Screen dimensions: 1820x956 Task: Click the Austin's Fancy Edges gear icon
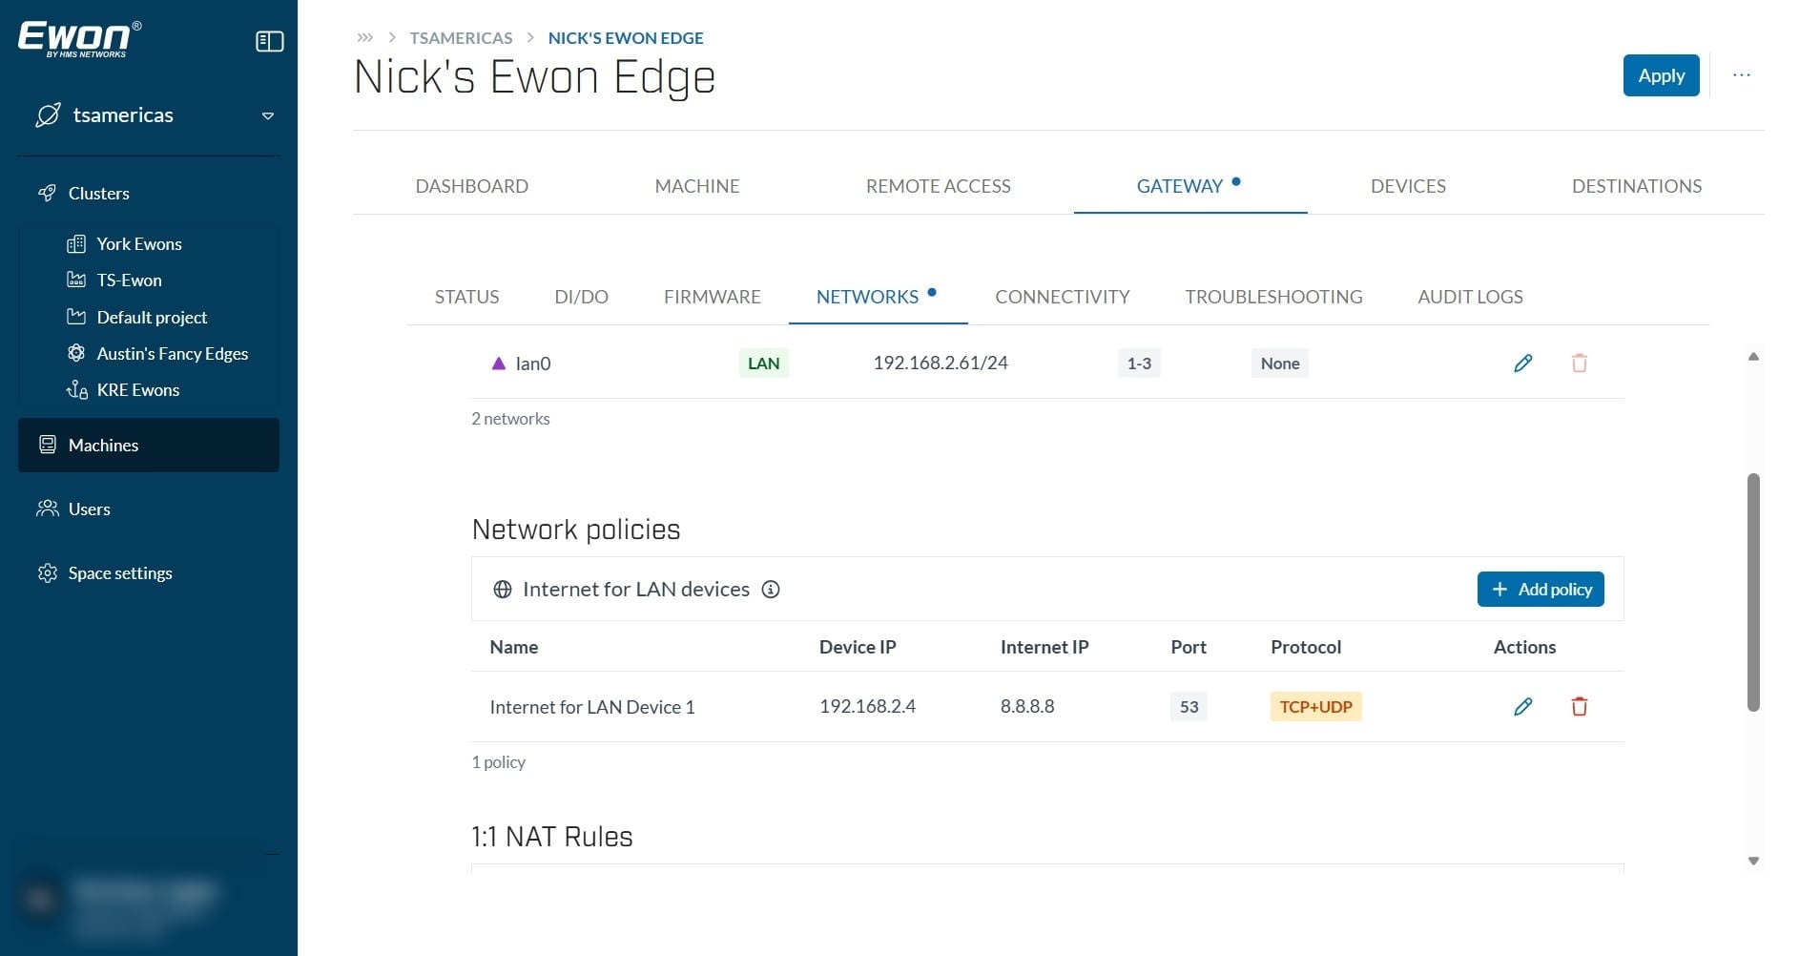76,353
